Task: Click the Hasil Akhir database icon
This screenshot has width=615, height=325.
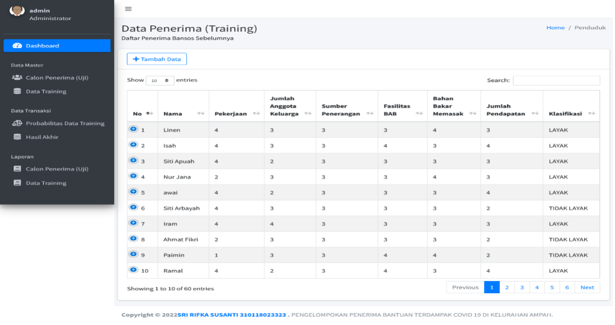Action: click(x=17, y=137)
